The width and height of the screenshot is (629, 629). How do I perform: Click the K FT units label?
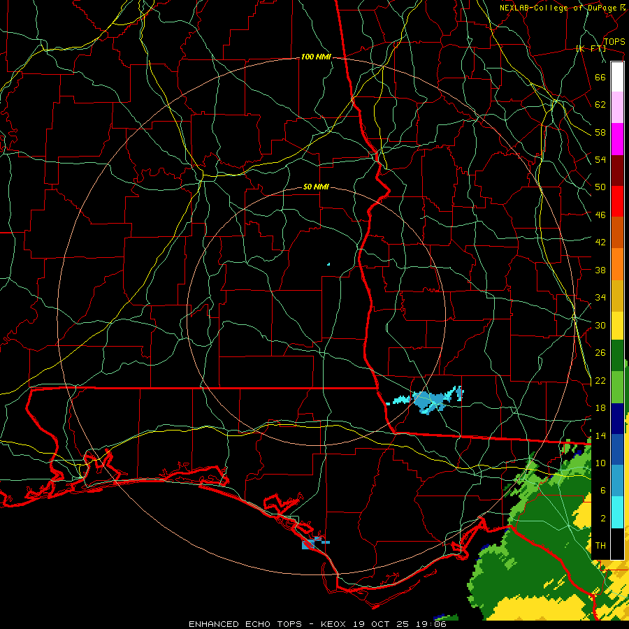click(x=591, y=48)
